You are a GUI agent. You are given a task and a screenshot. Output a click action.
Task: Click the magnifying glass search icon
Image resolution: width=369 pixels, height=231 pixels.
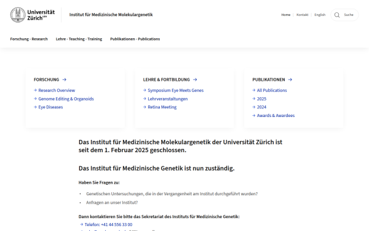[x=337, y=15]
